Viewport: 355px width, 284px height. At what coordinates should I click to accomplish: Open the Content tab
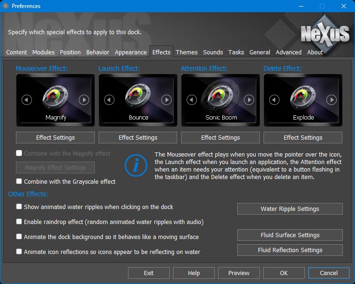tap(16, 52)
